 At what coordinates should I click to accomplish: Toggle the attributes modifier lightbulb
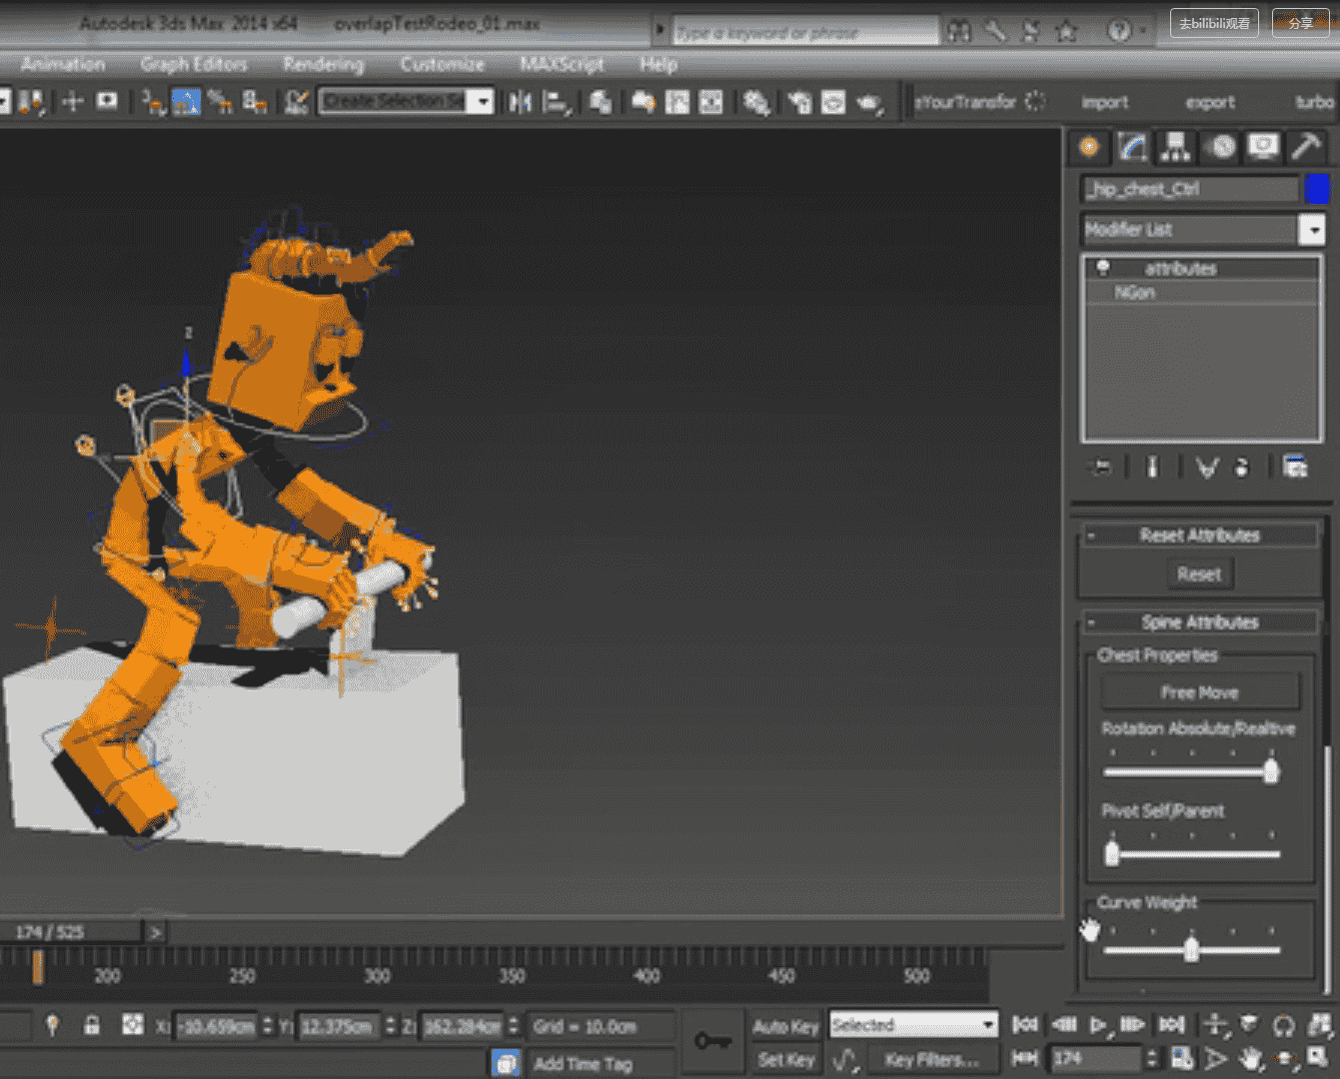point(1103,268)
